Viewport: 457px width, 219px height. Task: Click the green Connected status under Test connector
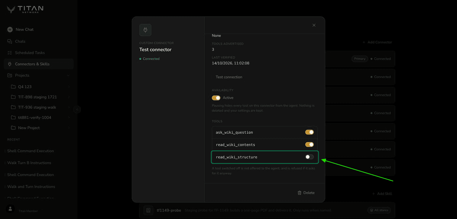coord(149,59)
